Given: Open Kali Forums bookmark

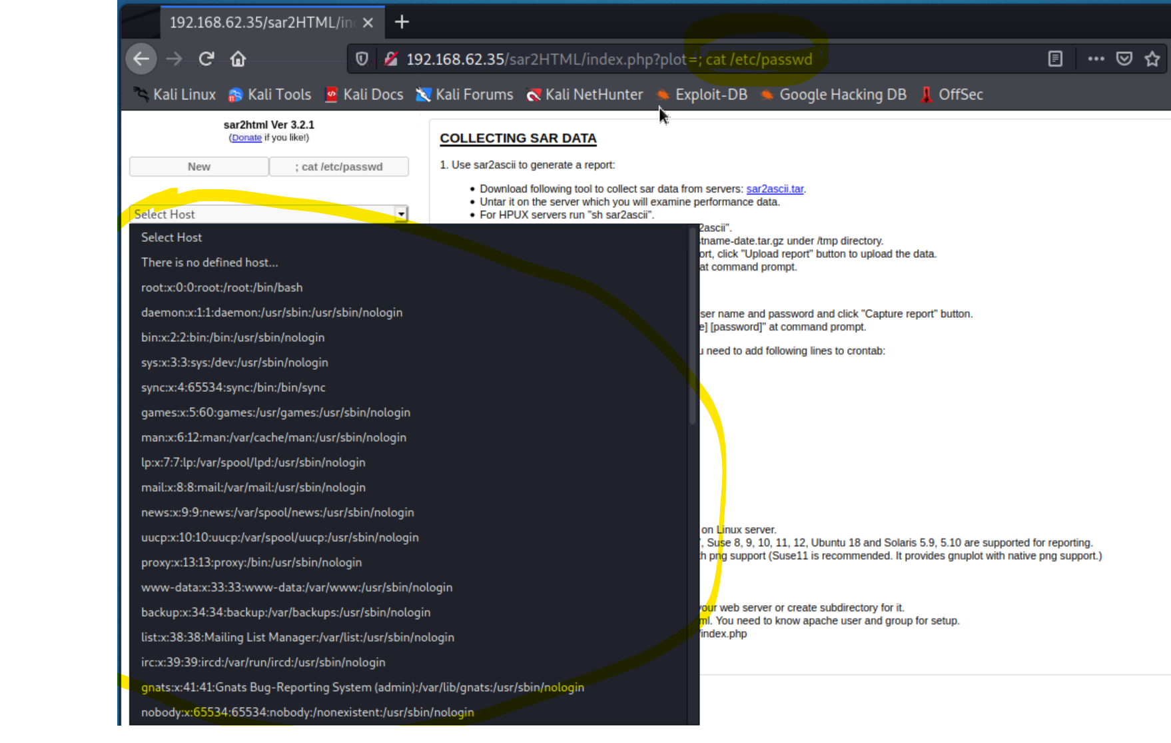Looking at the screenshot, I should click(x=464, y=95).
